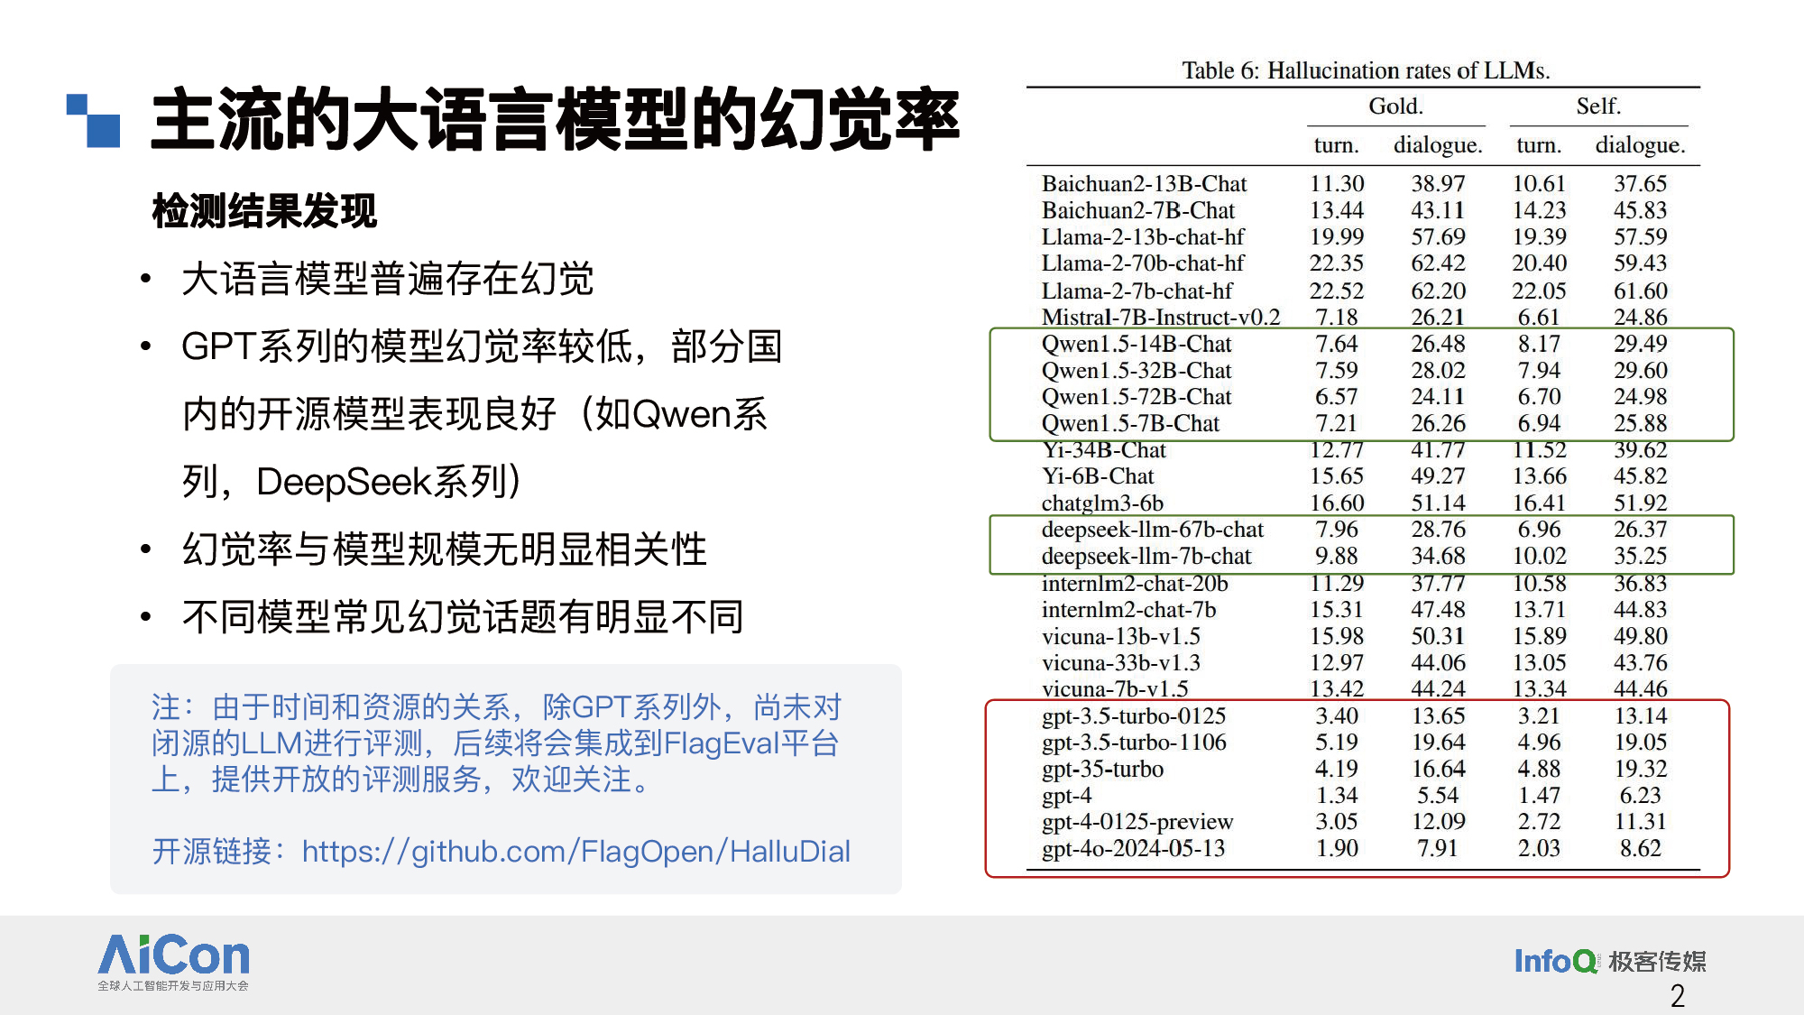Click the Yi-6B-Chat row label
This screenshot has width=1804, height=1015.
pyautogui.click(x=1098, y=475)
